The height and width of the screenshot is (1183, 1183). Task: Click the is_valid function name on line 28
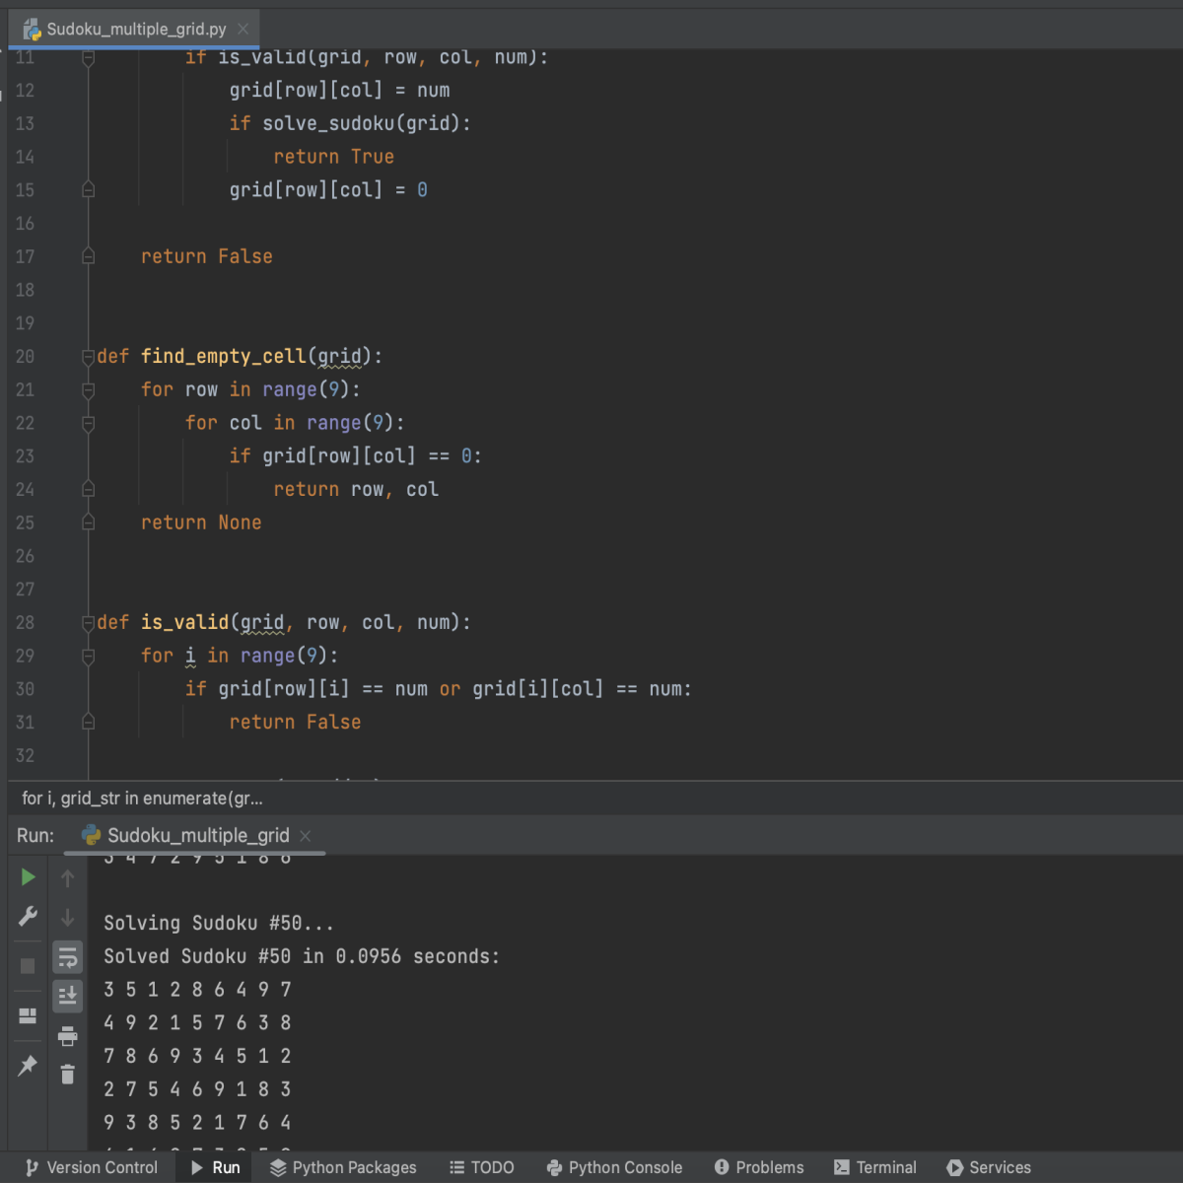[x=184, y=622]
